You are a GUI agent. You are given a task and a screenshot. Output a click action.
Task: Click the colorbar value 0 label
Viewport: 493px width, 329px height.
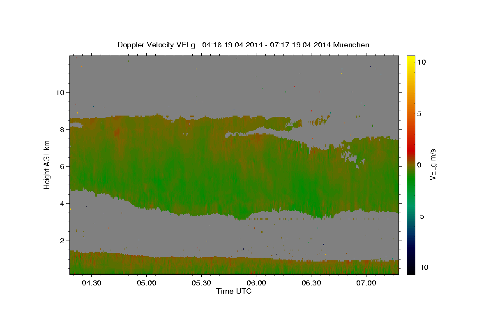[x=420, y=165]
